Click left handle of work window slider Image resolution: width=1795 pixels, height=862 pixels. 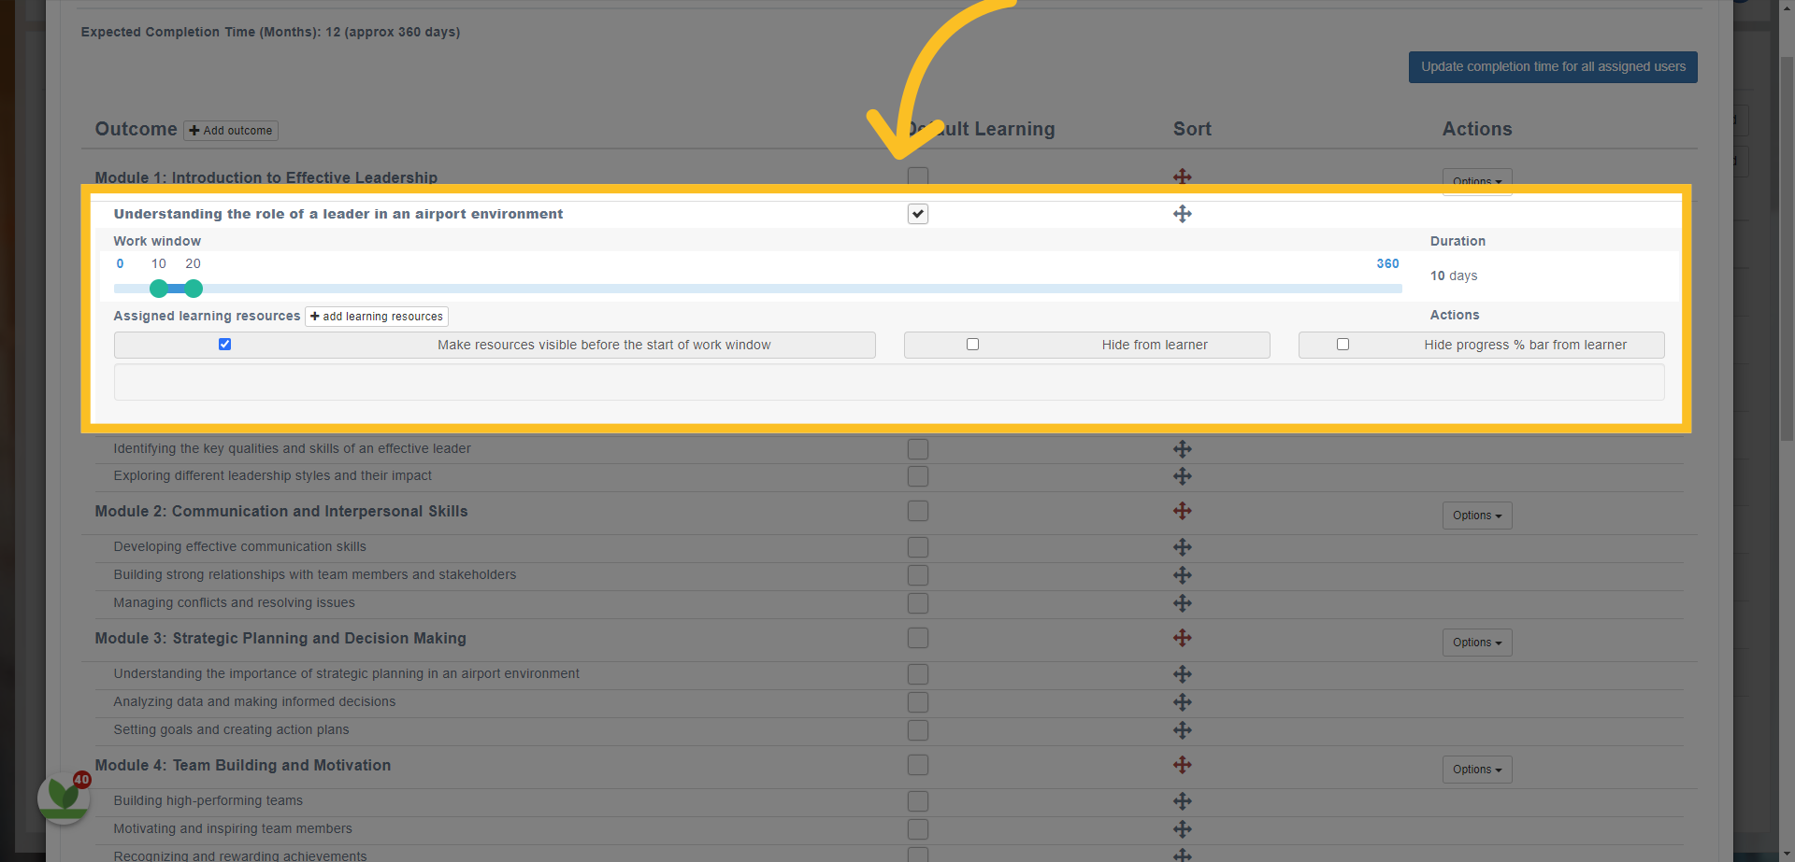[x=159, y=289]
